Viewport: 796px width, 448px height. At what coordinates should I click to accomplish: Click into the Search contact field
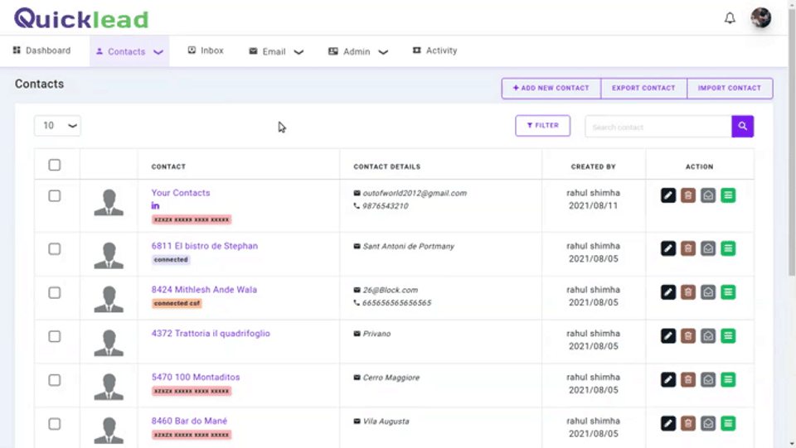658,127
